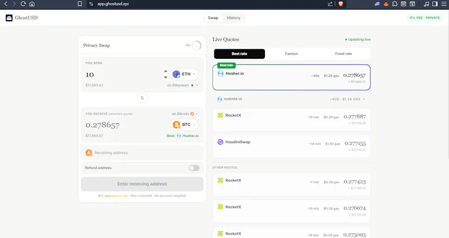
Task: Reload the page
Action: pyautogui.click(x=23, y=4)
